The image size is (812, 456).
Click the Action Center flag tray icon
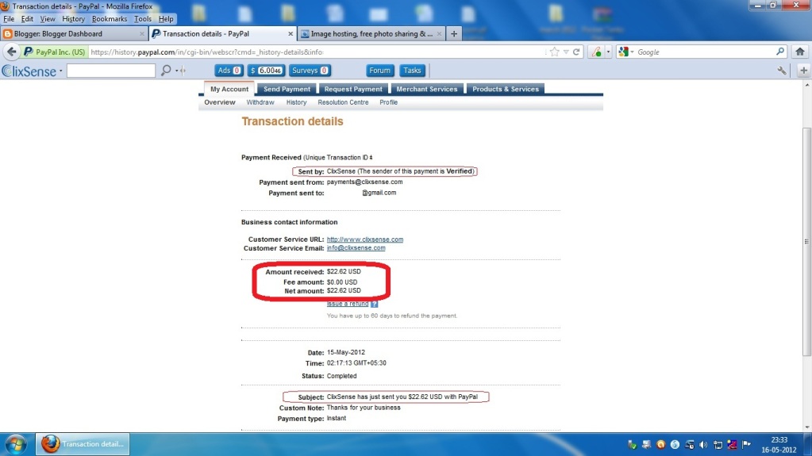coord(746,444)
